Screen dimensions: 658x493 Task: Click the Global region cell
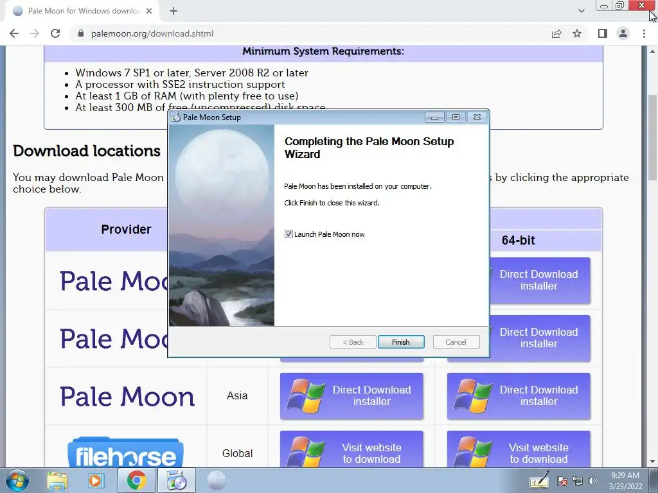237,453
